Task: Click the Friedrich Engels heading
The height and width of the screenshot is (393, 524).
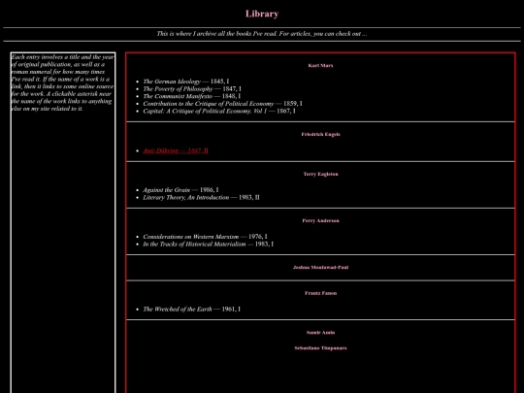Action: coord(320,134)
